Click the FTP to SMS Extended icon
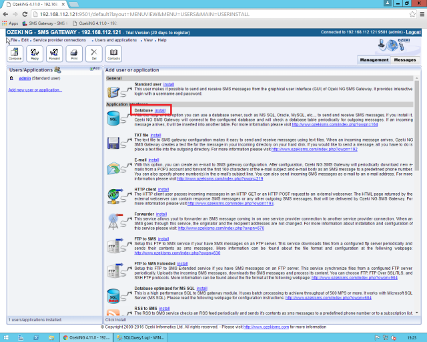Viewport: 427px width, 342px height. pos(114,271)
